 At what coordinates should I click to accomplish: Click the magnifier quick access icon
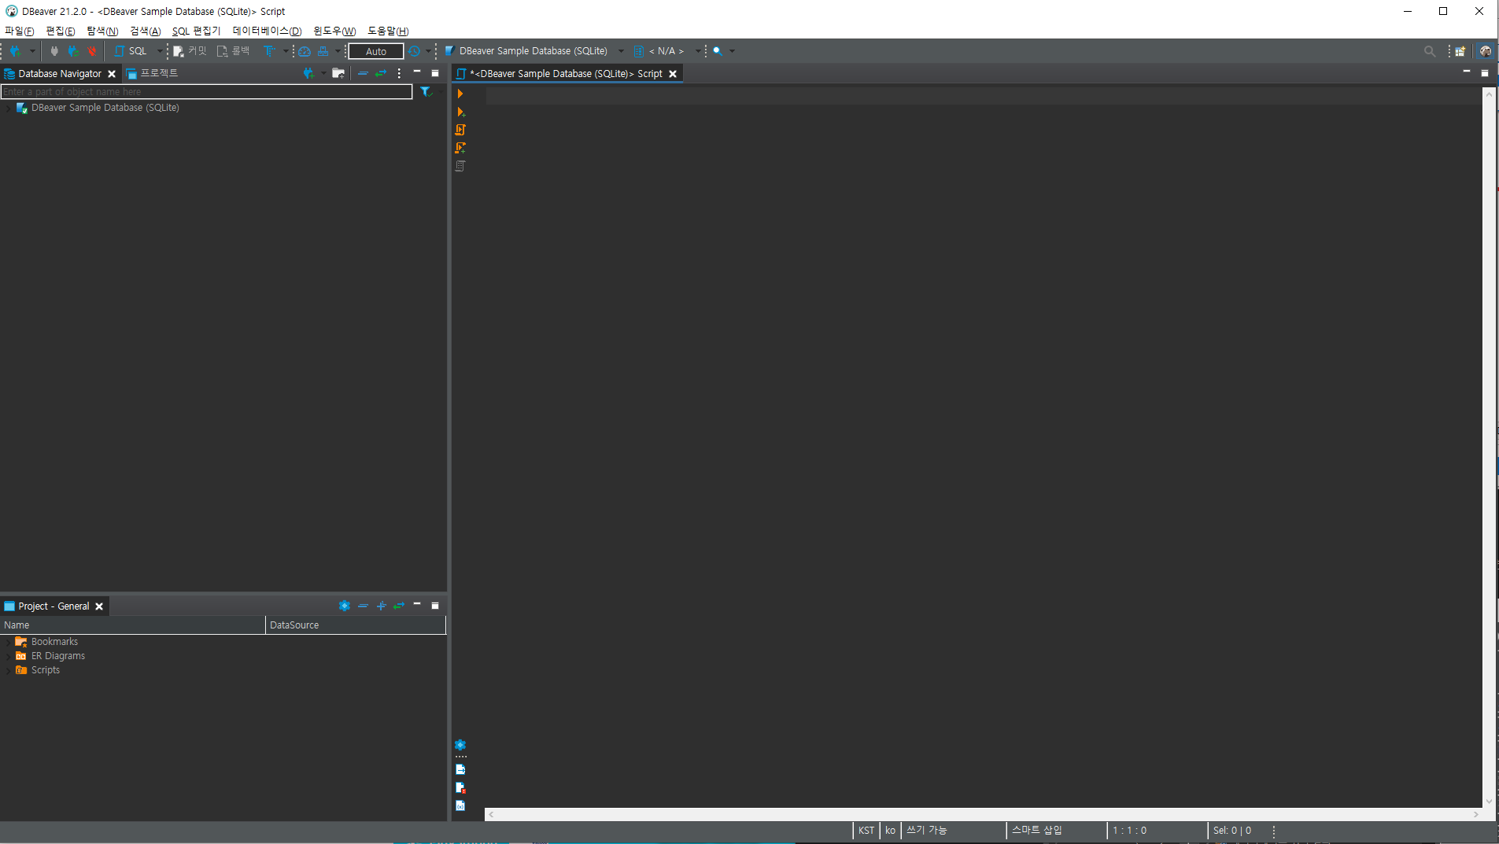pyautogui.click(x=1429, y=51)
